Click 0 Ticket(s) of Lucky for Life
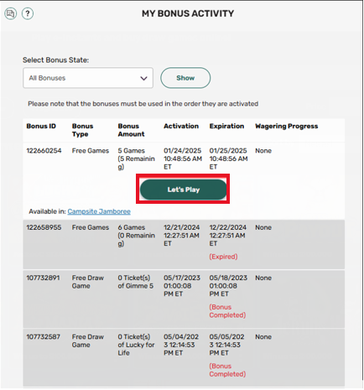This screenshot has height=390, width=364. tap(136, 345)
